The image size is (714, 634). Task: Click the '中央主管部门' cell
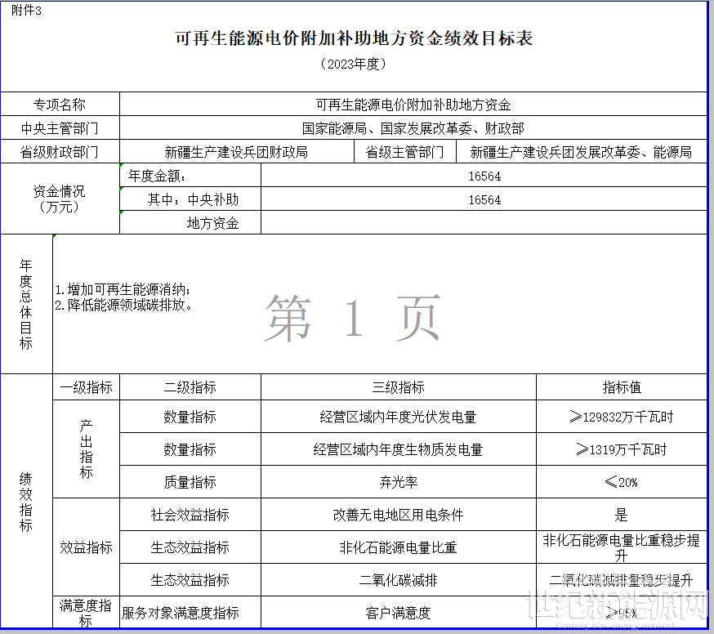[60, 128]
